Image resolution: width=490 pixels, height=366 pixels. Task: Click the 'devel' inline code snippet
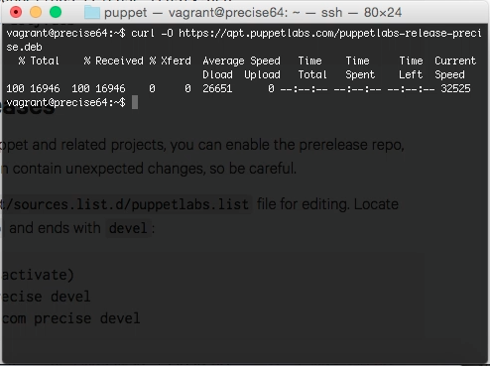(128, 228)
